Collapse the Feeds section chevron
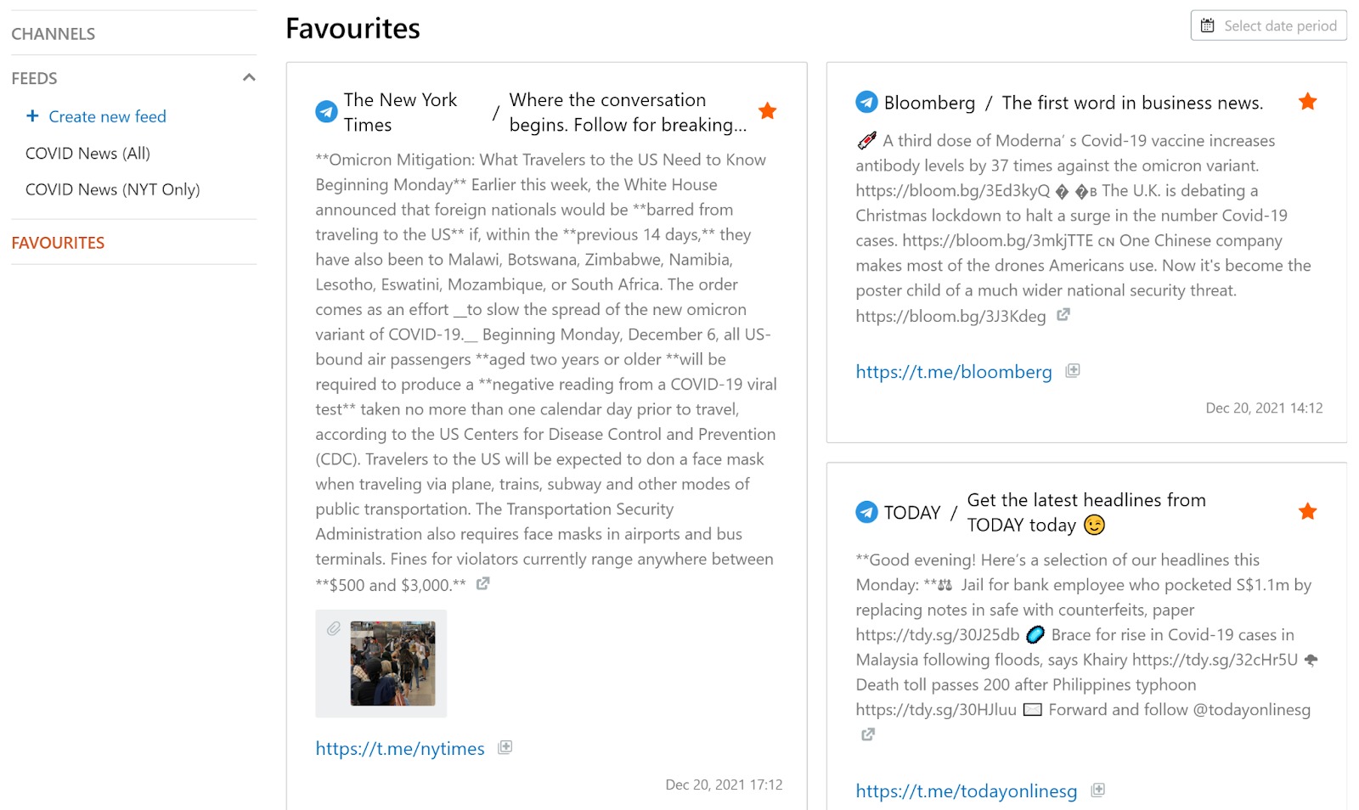Screen dimensions: 1359x810 (x=249, y=77)
